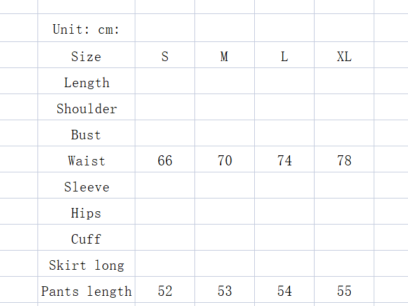Select the L size column header cell
Image resolution: width=408 pixels, height=306 pixels.
pyautogui.click(x=284, y=57)
